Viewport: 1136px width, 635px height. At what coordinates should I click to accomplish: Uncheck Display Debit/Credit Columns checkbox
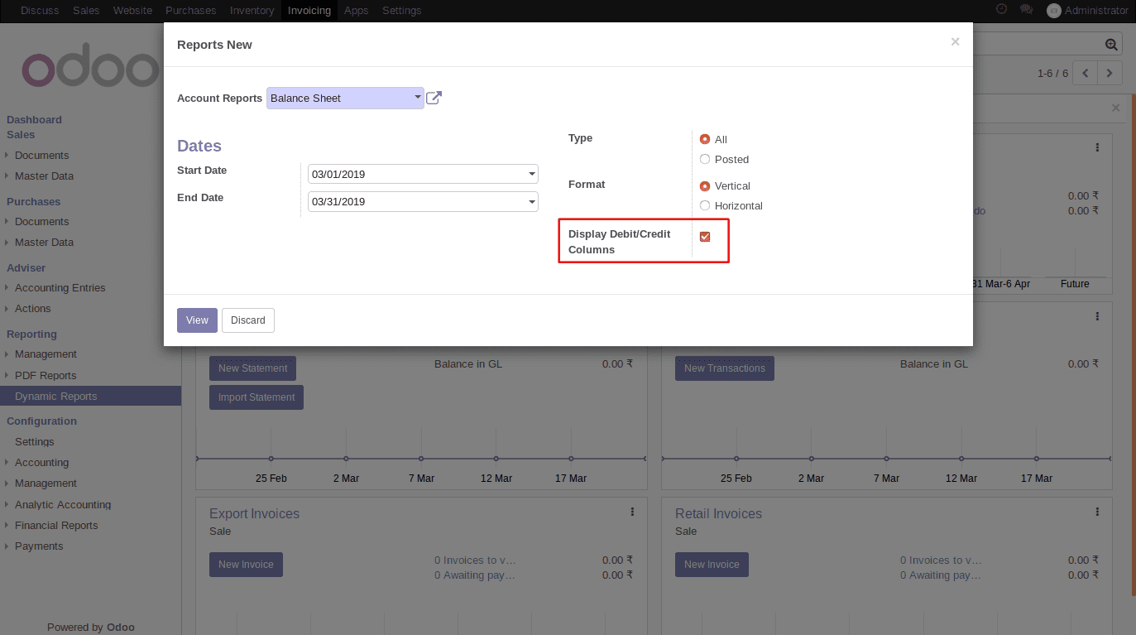(705, 237)
